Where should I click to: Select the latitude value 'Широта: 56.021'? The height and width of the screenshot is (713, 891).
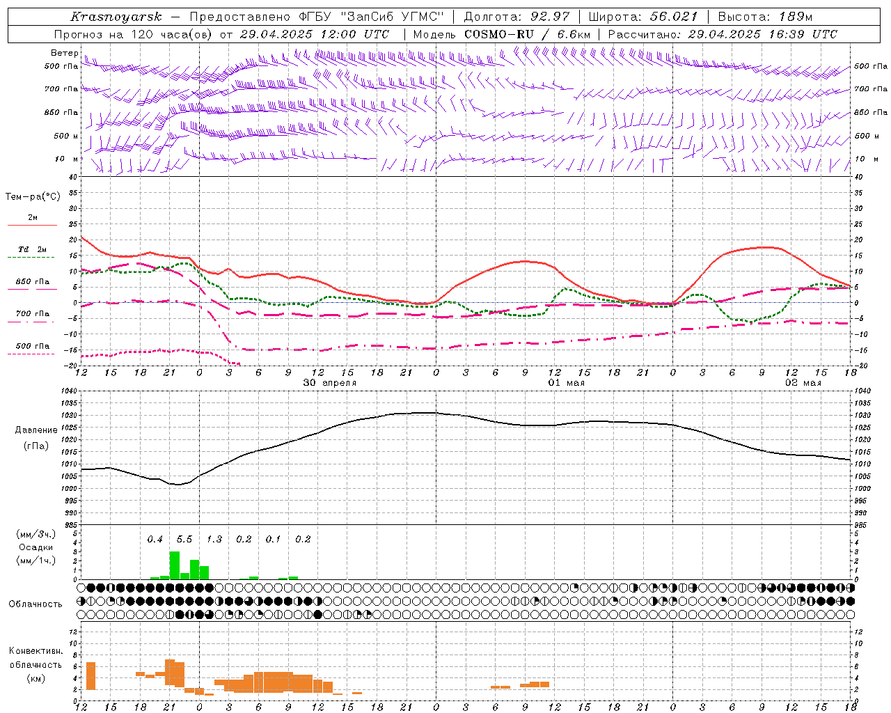[x=642, y=17]
